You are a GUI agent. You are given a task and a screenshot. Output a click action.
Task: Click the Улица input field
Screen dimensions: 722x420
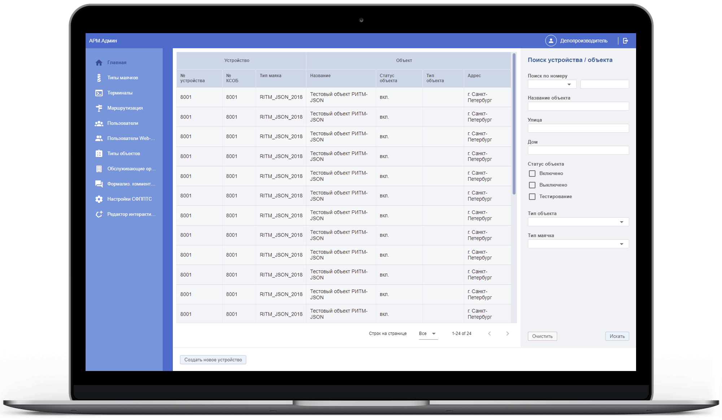[x=578, y=128]
